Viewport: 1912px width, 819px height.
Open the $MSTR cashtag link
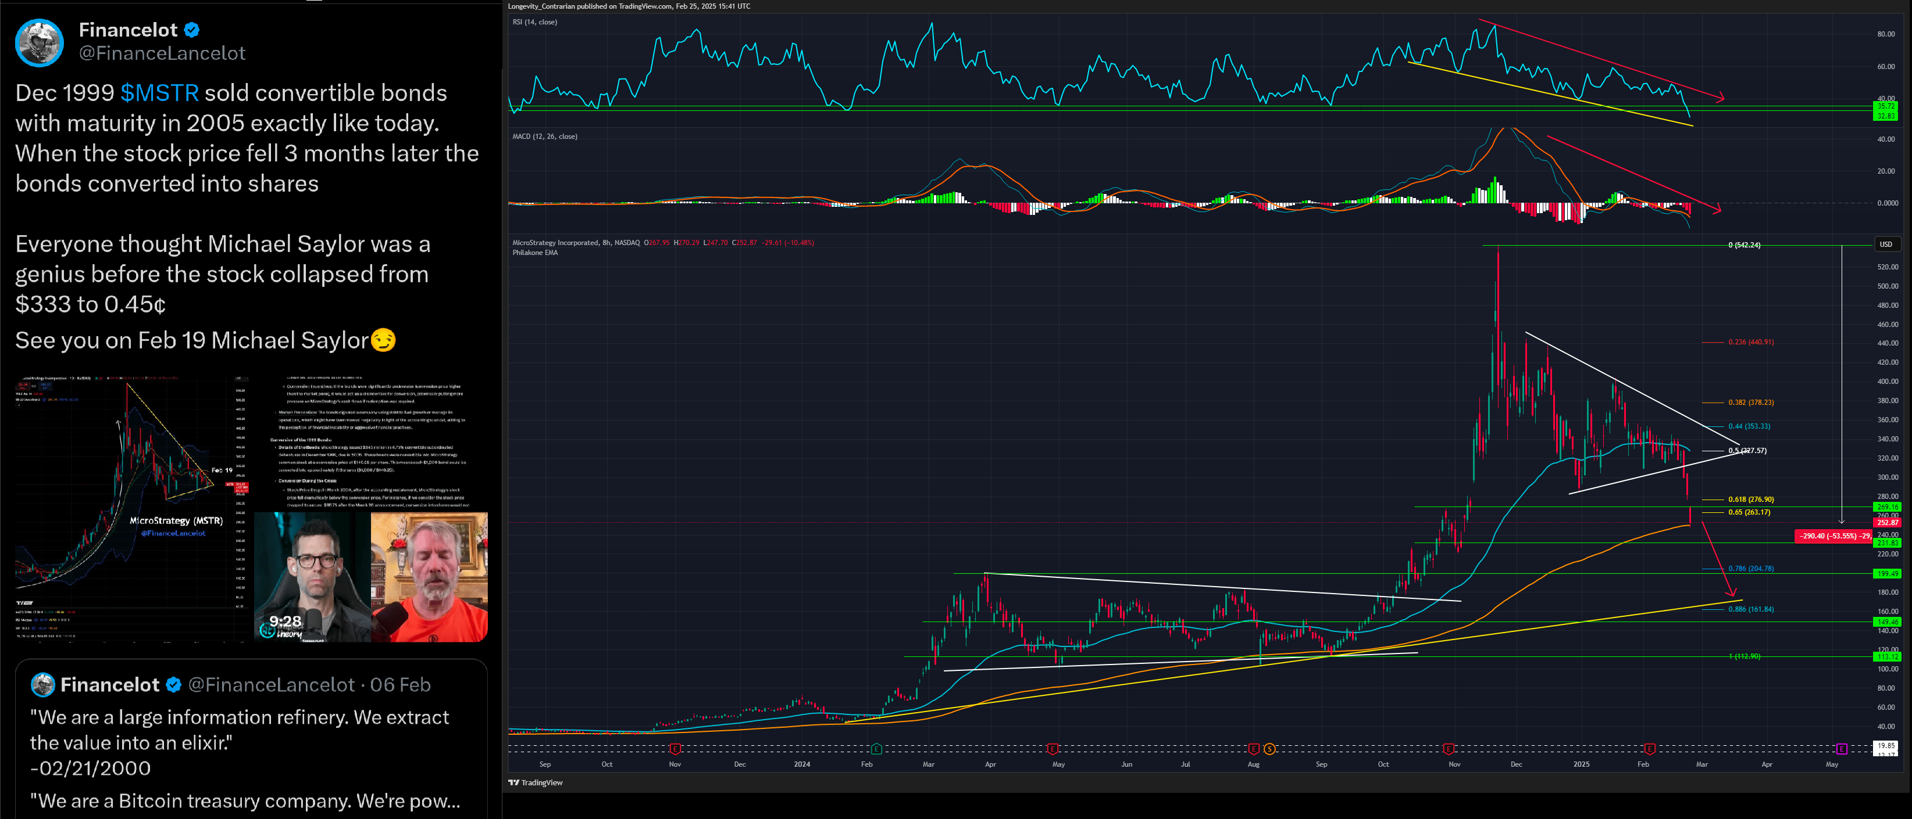click(x=159, y=93)
